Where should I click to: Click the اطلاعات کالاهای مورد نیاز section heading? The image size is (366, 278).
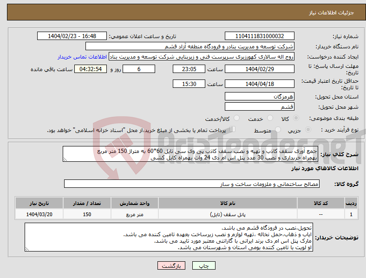[x=325, y=168]
